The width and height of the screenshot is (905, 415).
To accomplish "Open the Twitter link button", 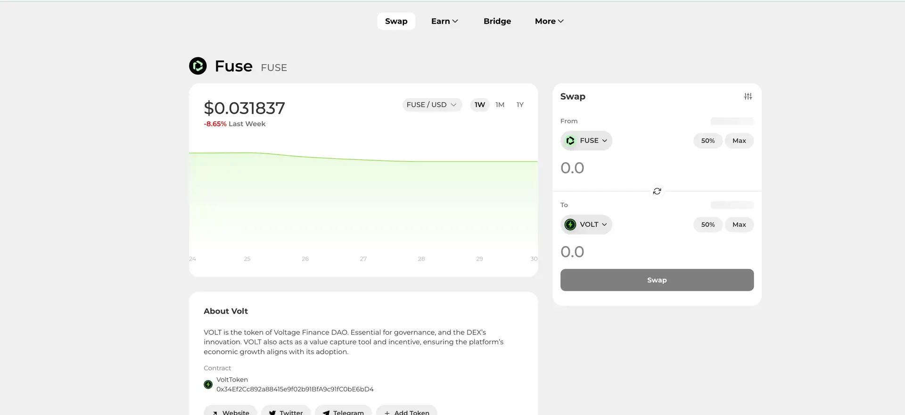I will click(x=286, y=411).
